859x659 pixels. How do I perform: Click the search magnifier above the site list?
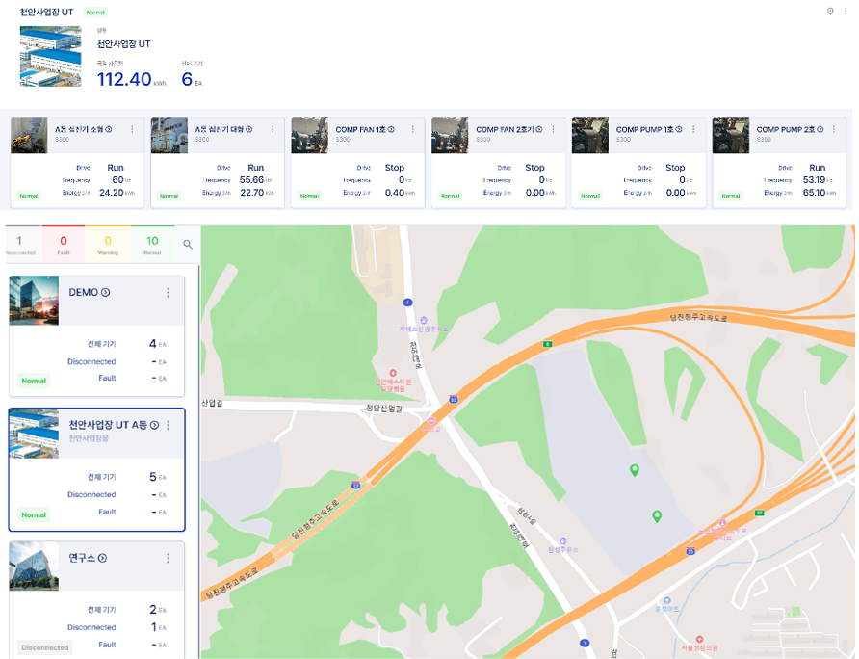tap(188, 245)
